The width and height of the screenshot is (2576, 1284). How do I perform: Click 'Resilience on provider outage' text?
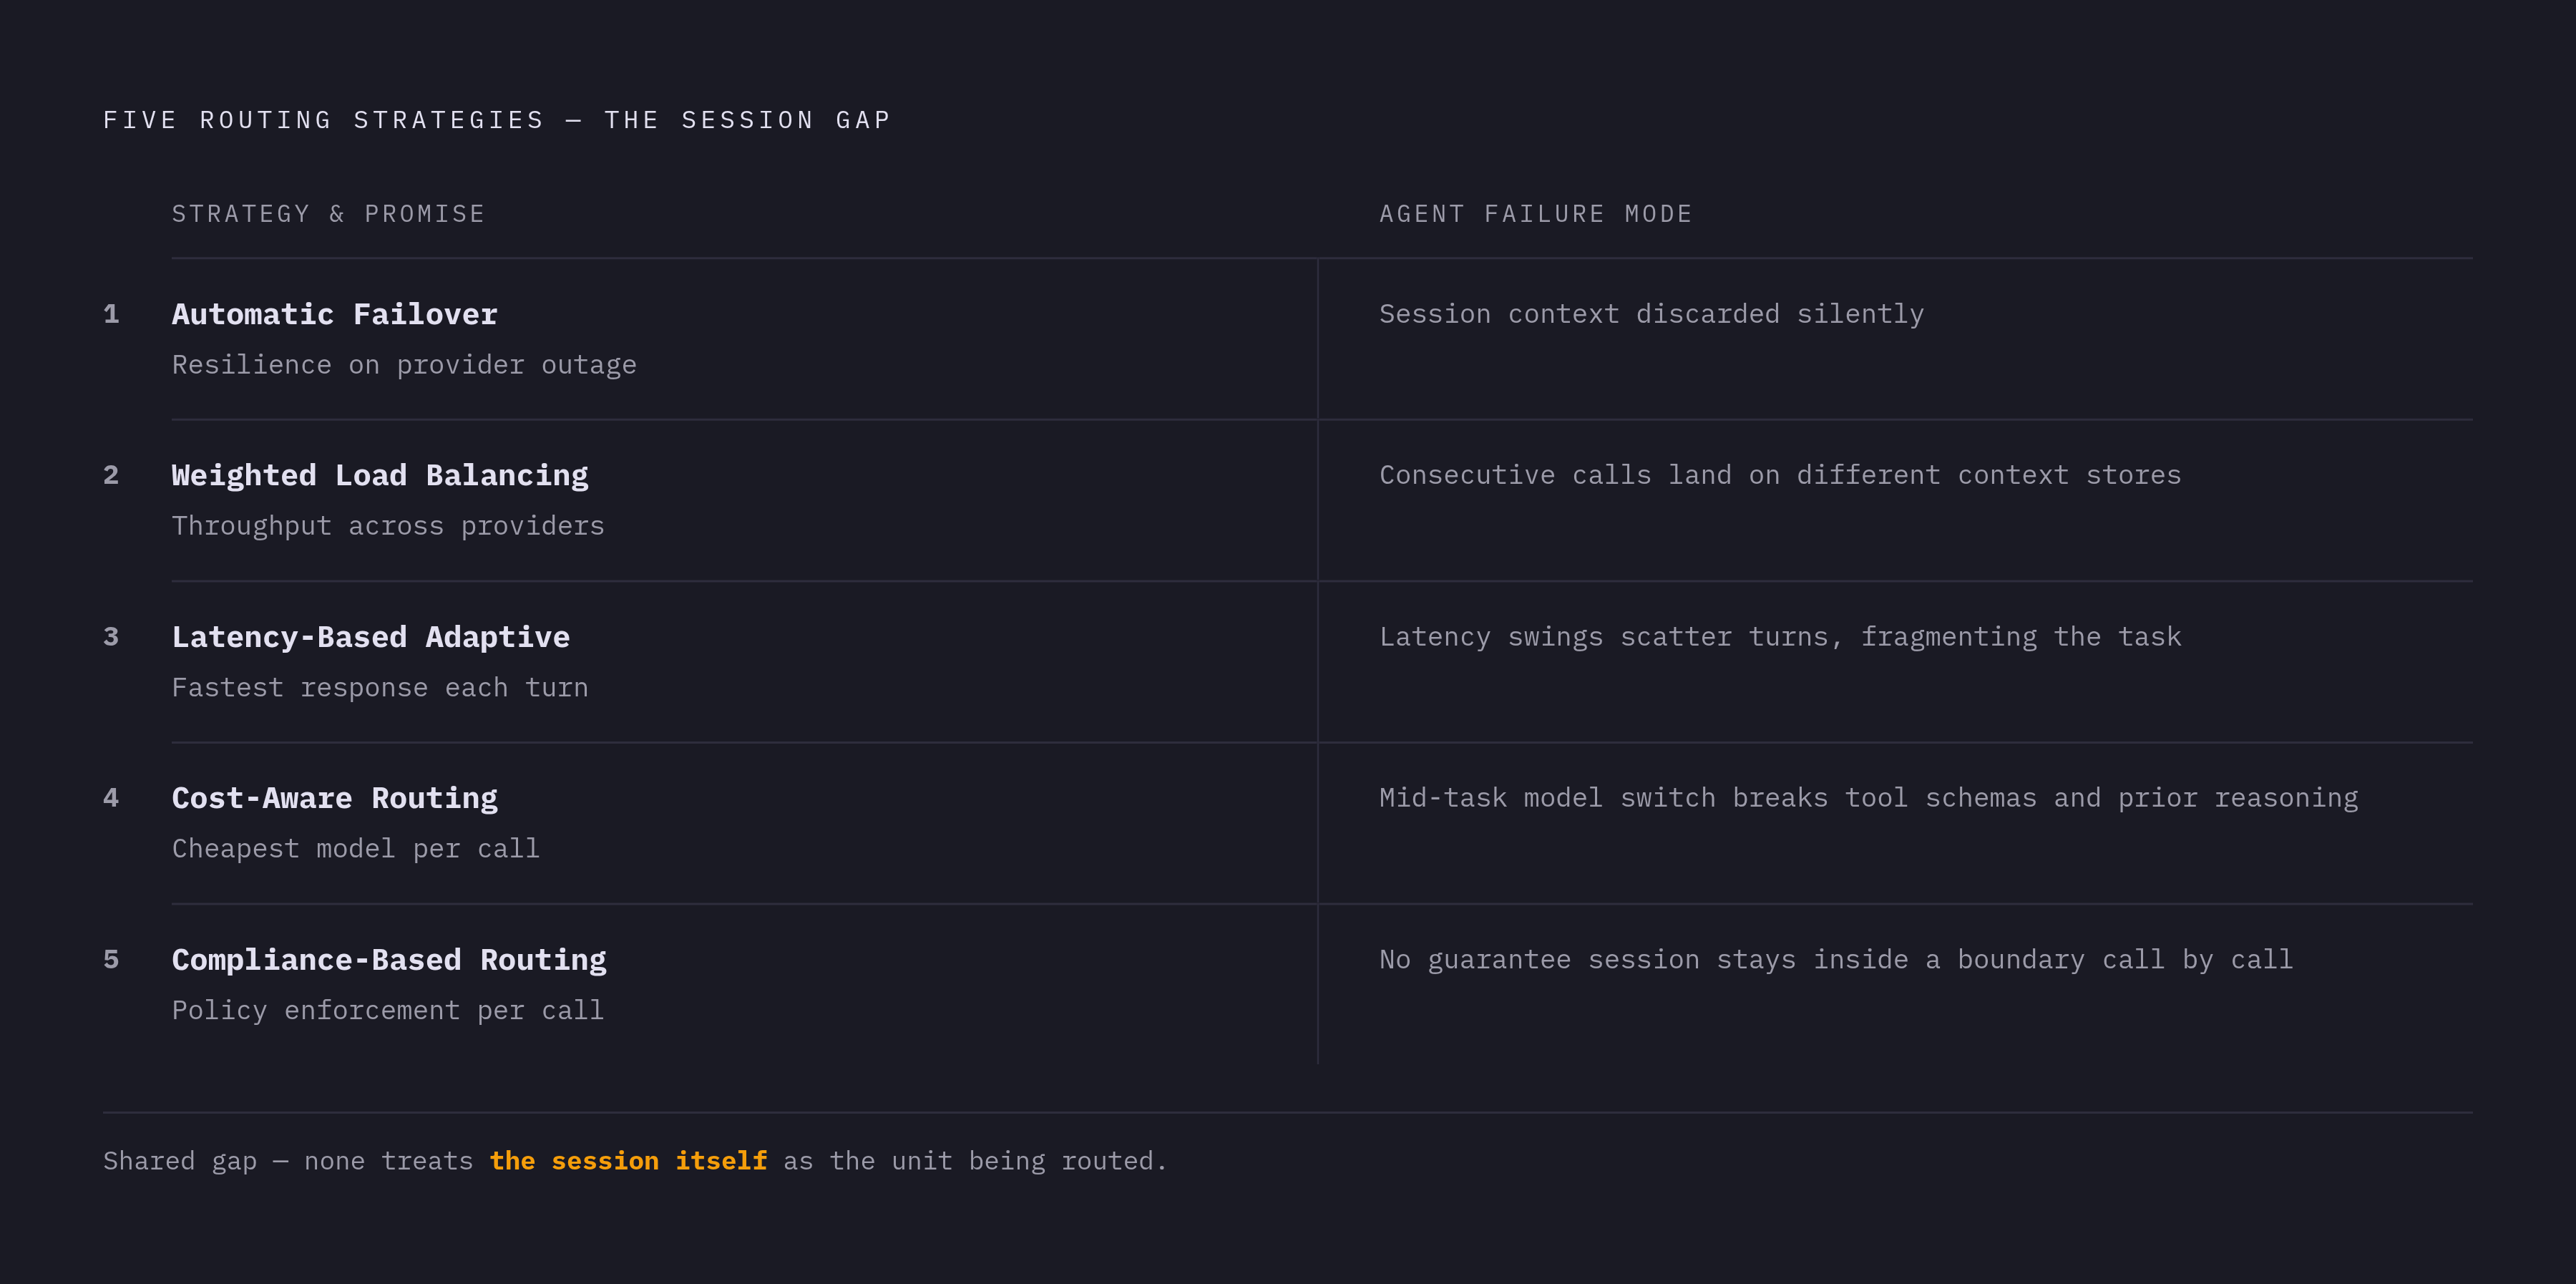pos(404,365)
